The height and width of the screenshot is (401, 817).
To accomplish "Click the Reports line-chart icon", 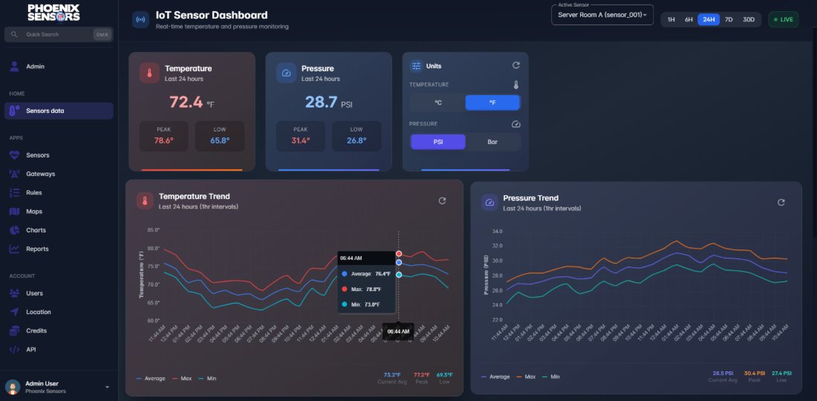I will point(15,249).
